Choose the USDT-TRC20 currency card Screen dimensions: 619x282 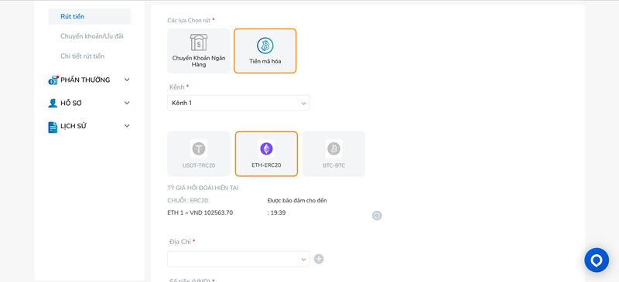click(x=199, y=154)
